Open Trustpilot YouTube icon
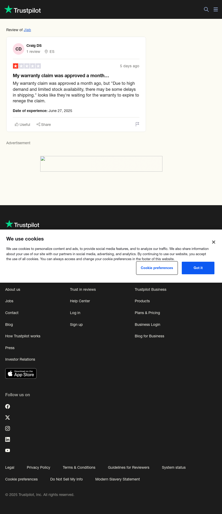This screenshot has height=514, width=222. point(8,450)
